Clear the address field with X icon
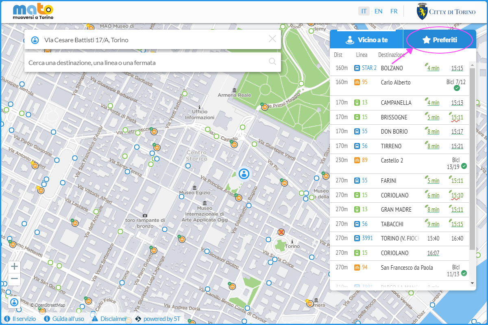 point(272,39)
